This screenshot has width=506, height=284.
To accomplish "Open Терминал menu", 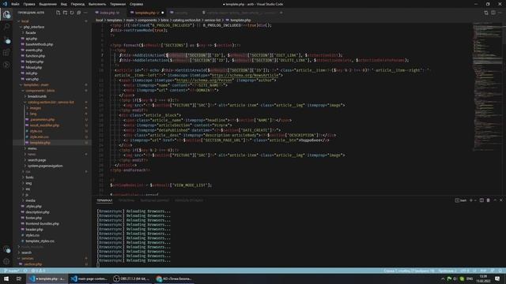I will (118, 4).
